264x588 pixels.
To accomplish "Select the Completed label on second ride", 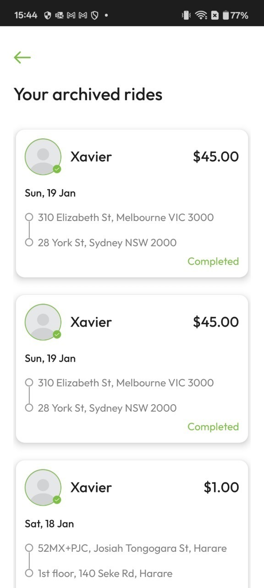I will click(213, 427).
